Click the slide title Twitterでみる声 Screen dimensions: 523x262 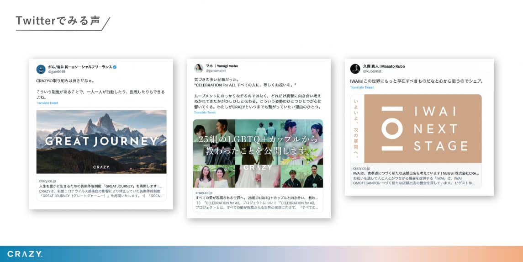tap(58, 21)
